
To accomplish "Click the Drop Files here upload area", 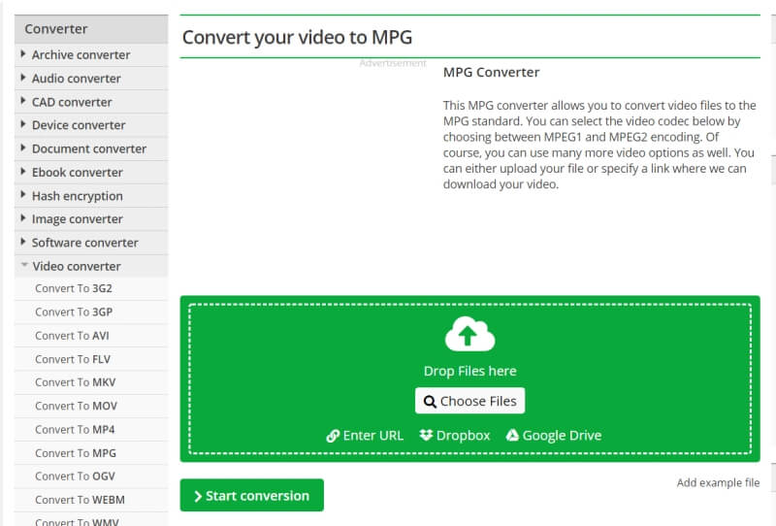I will (469, 371).
